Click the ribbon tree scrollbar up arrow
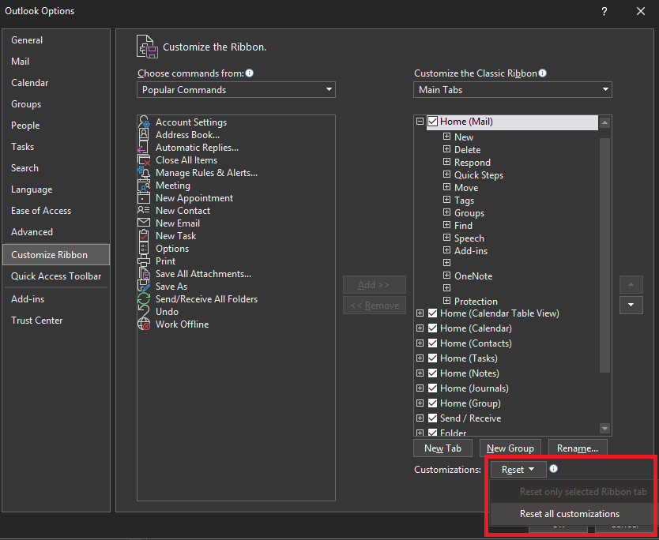The width and height of the screenshot is (659, 540). pos(604,122)
